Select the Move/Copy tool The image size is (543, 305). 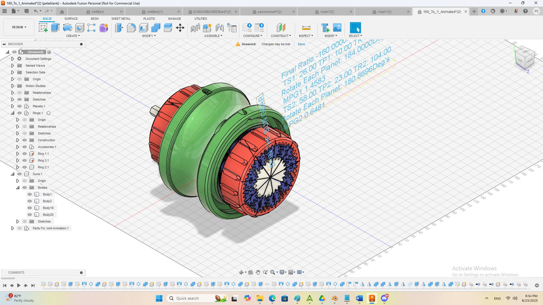tap(180, 28)
